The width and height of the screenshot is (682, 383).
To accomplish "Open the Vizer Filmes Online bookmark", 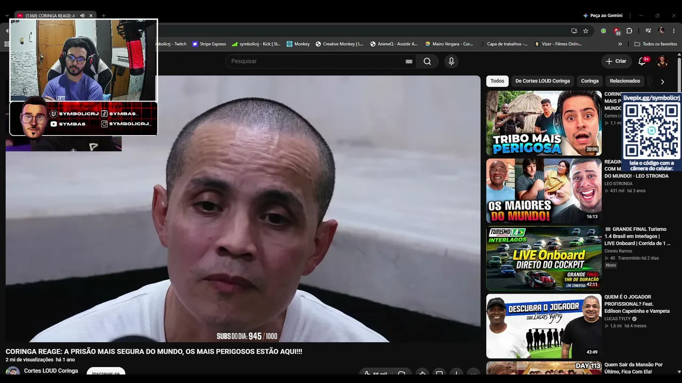I will point(558,44).
